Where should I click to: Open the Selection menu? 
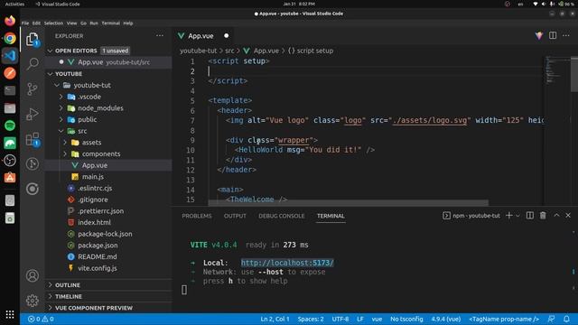(x=53, y=23)
